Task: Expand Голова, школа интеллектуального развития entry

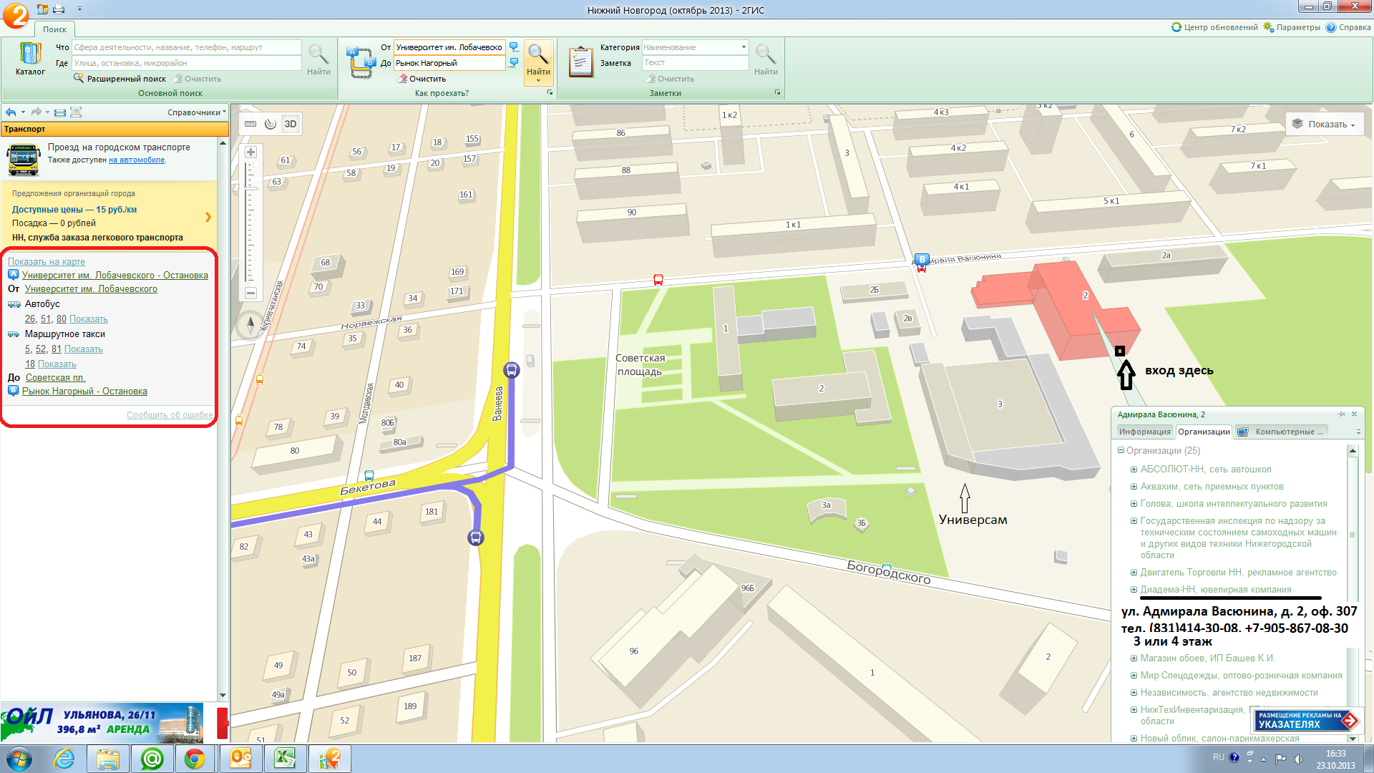Action: pos(1134,504)
